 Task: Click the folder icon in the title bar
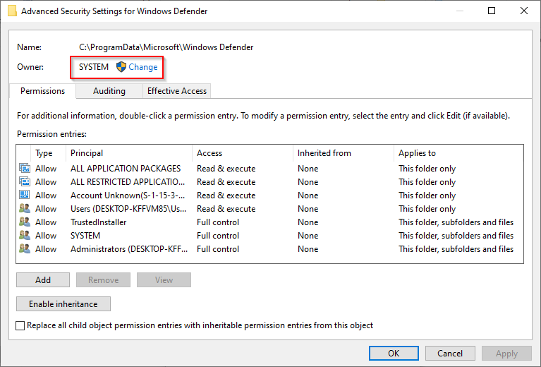point(13,11)
